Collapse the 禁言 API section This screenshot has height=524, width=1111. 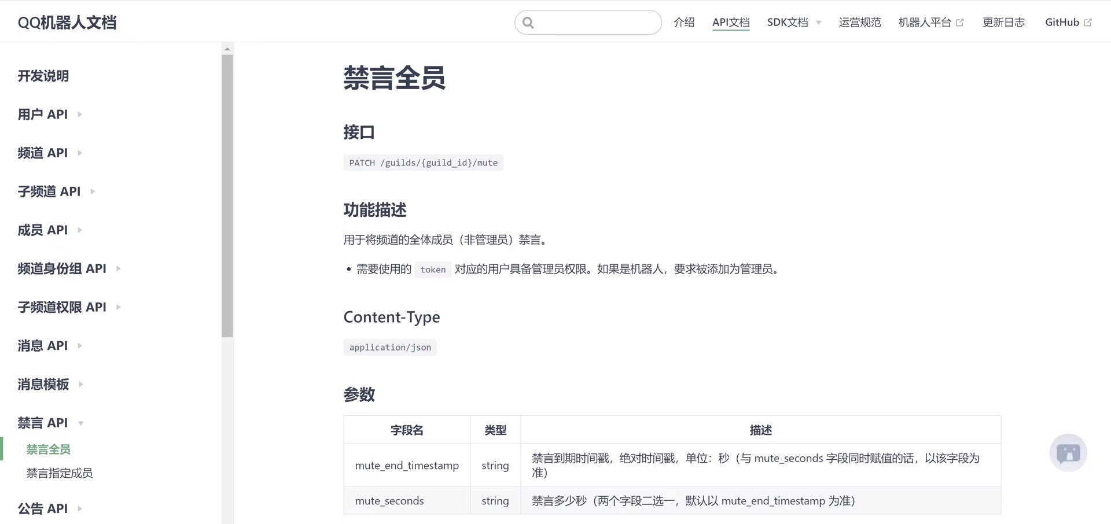pyautogui.click(x=81, y=423)
